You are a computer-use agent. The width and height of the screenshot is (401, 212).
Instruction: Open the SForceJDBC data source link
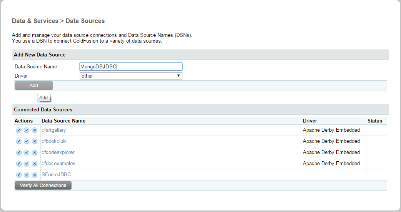tap(56, 175)
